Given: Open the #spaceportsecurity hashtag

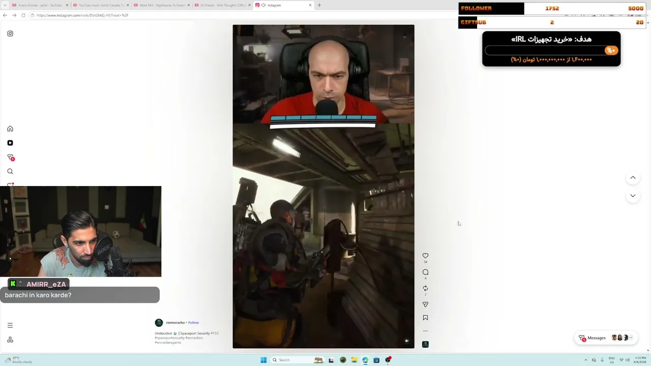Looking at the screenshot, I should (169, 338).
